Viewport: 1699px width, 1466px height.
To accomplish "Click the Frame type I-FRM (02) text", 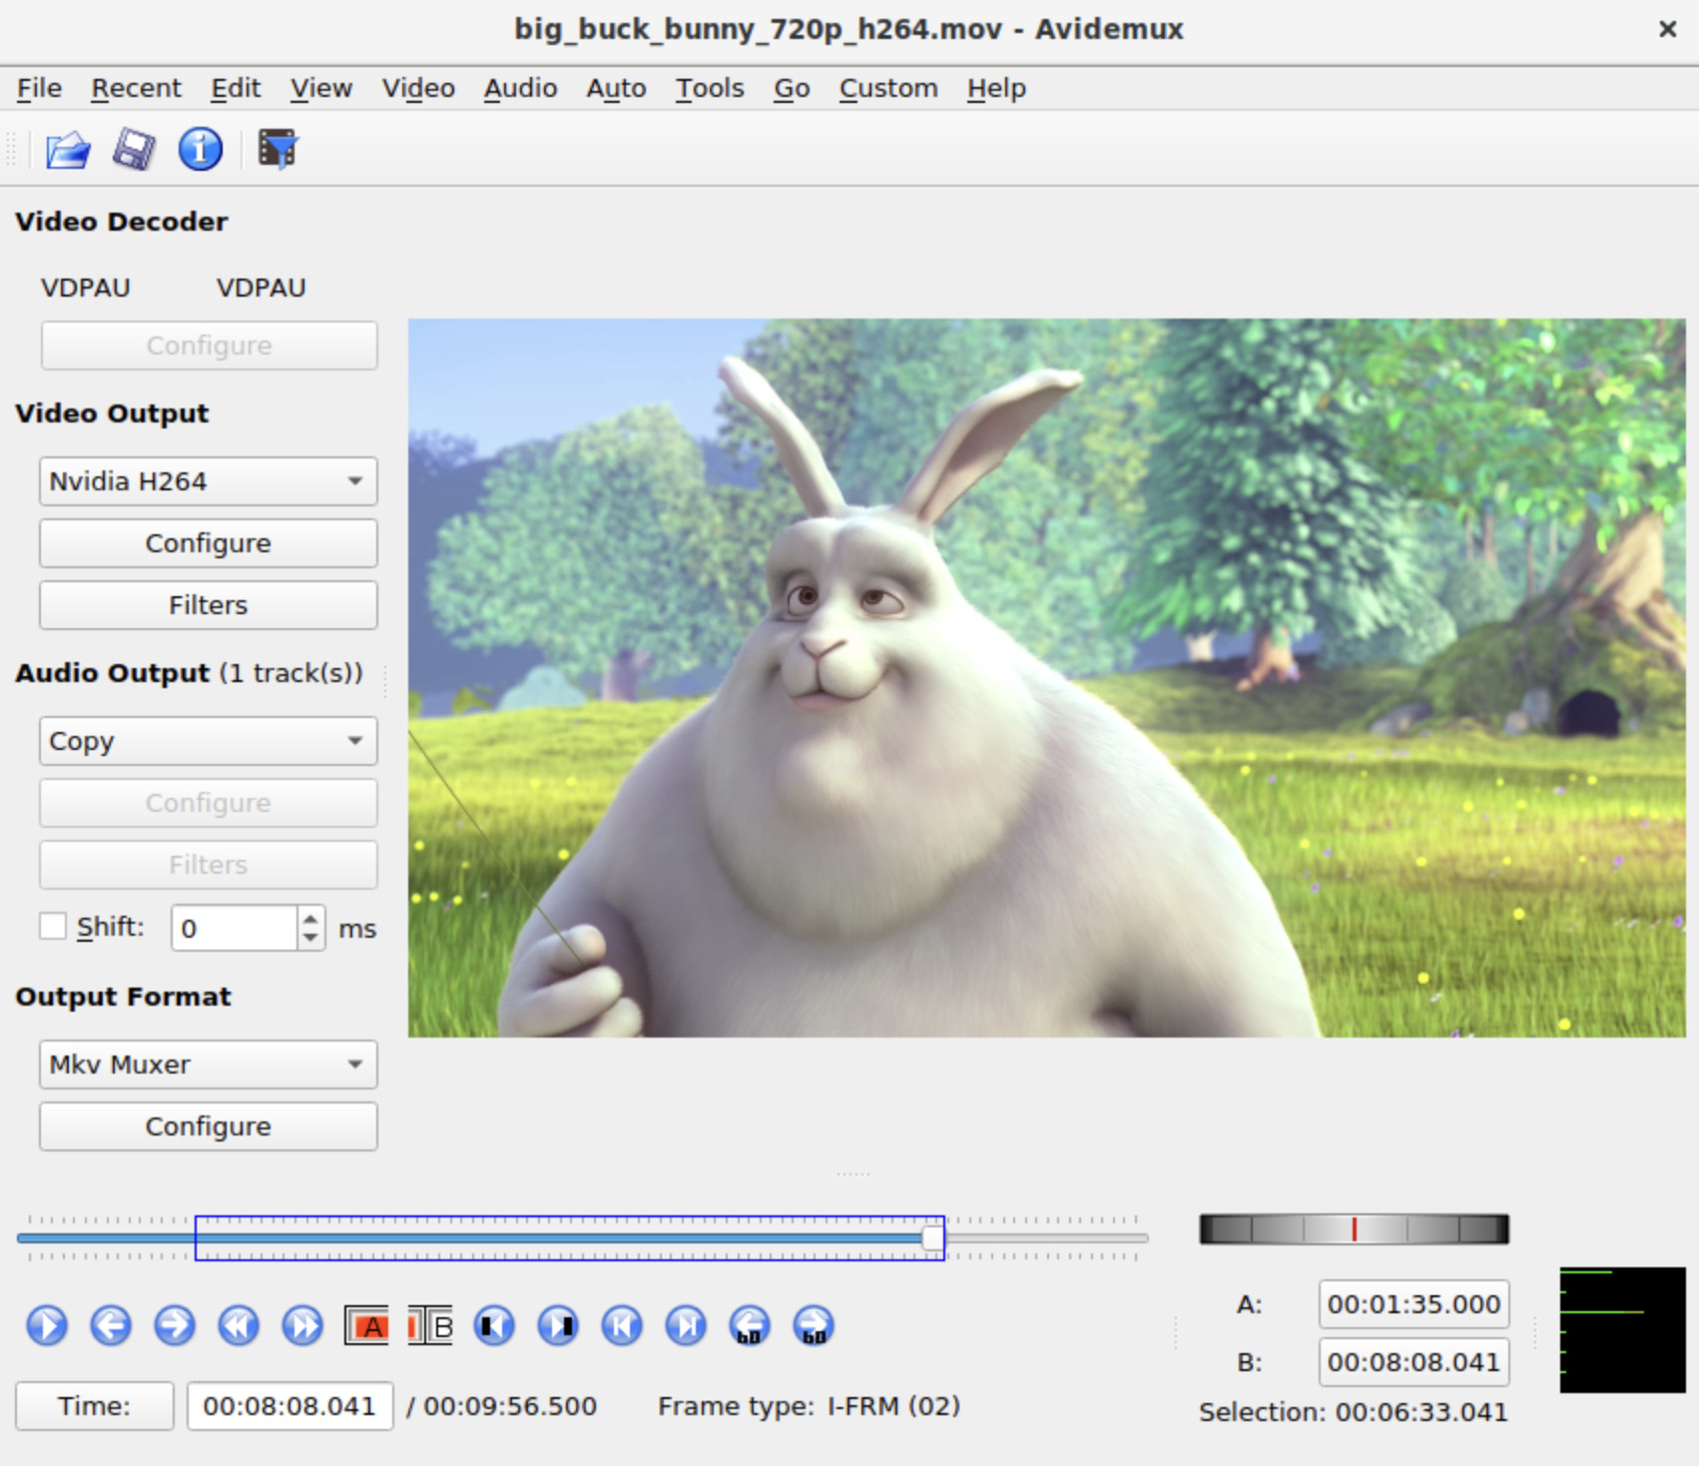I will click(x=810, y=1406).
